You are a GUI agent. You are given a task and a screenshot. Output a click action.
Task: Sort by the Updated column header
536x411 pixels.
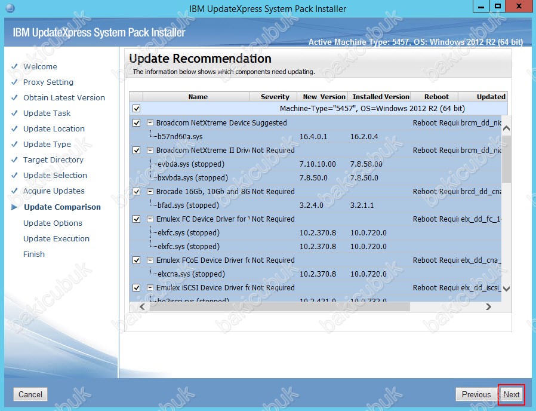coord(483,97)
